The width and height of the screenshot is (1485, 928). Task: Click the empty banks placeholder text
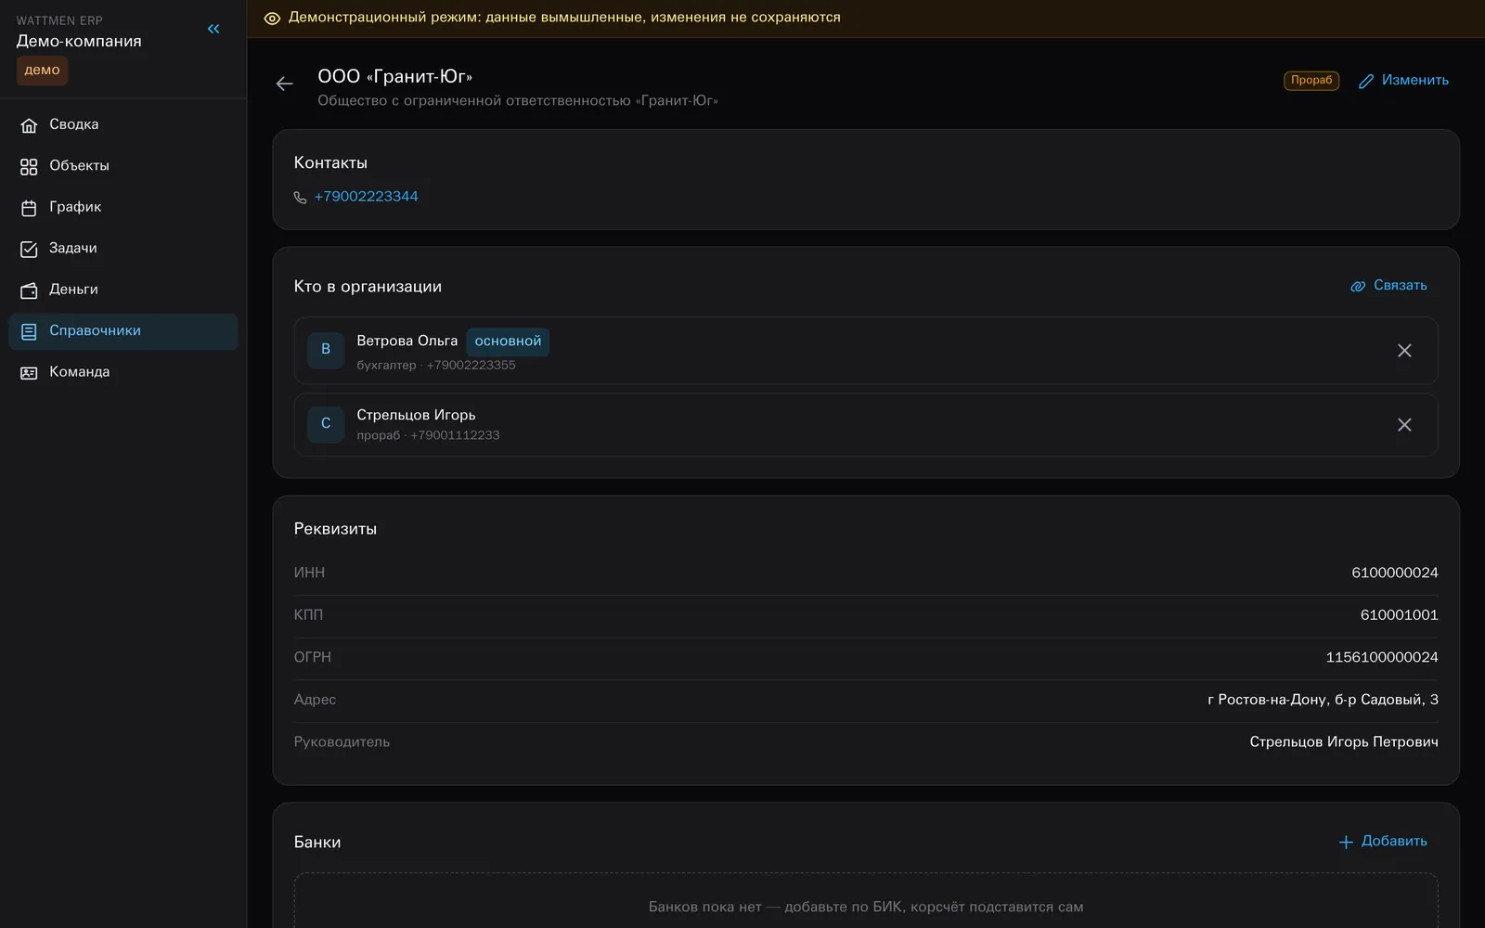(866, 908)
